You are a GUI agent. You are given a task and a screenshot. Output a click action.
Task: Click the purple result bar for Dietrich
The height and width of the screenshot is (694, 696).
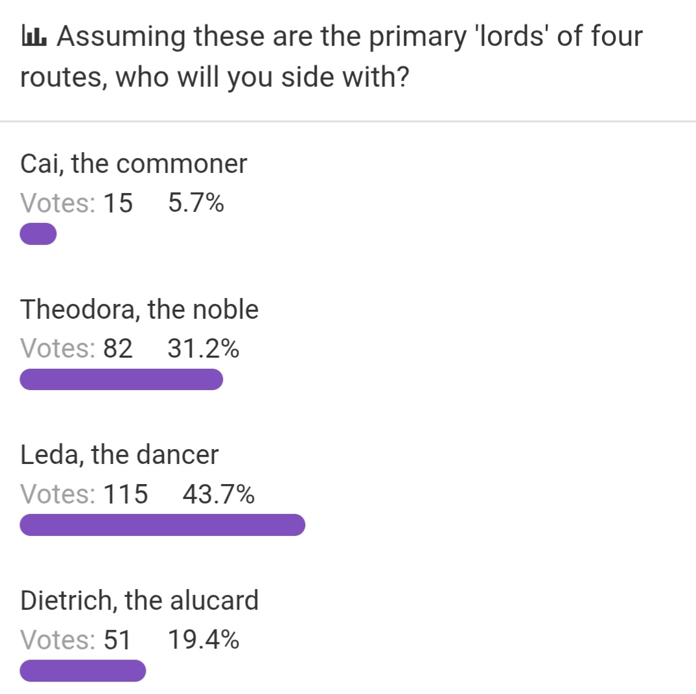[82, 671]
